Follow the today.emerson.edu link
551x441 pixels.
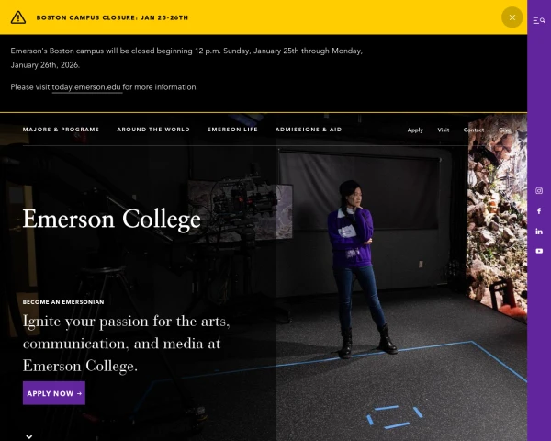click(x=87, y=87)
